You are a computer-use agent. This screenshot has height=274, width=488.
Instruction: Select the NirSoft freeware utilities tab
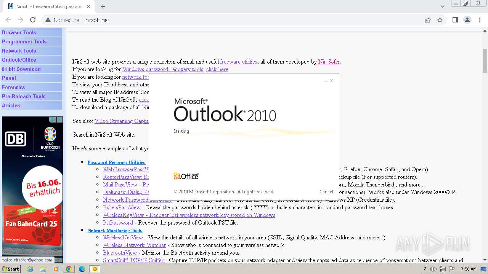coord(49,6)
